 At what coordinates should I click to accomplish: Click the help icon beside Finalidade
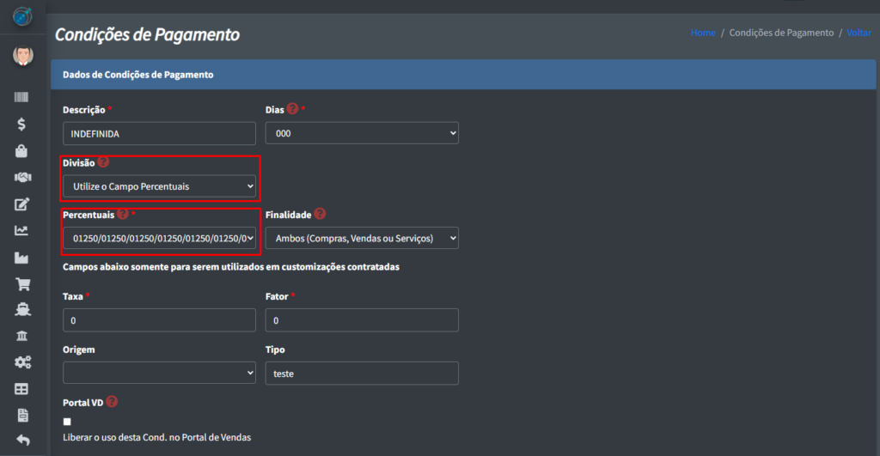pyautogui.click(x=320, y=214)
